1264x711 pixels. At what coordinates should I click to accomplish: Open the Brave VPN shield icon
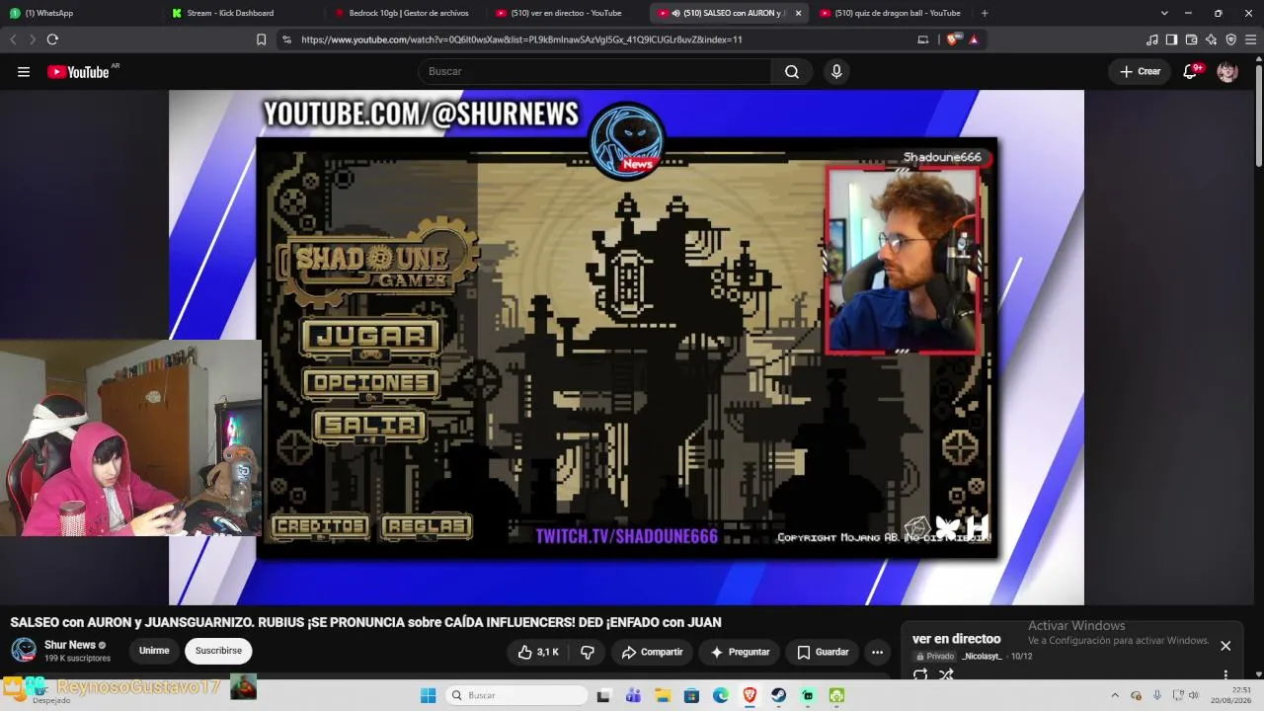[1230, 39]
